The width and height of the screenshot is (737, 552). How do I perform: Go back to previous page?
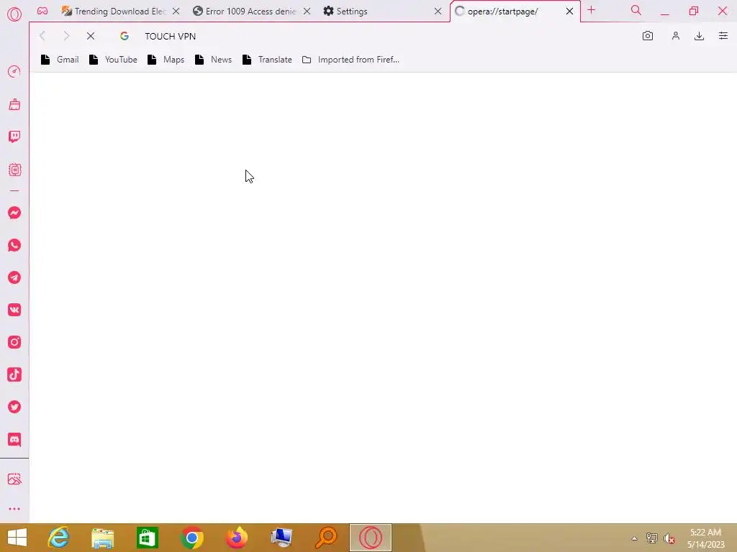tap(42, 36)
